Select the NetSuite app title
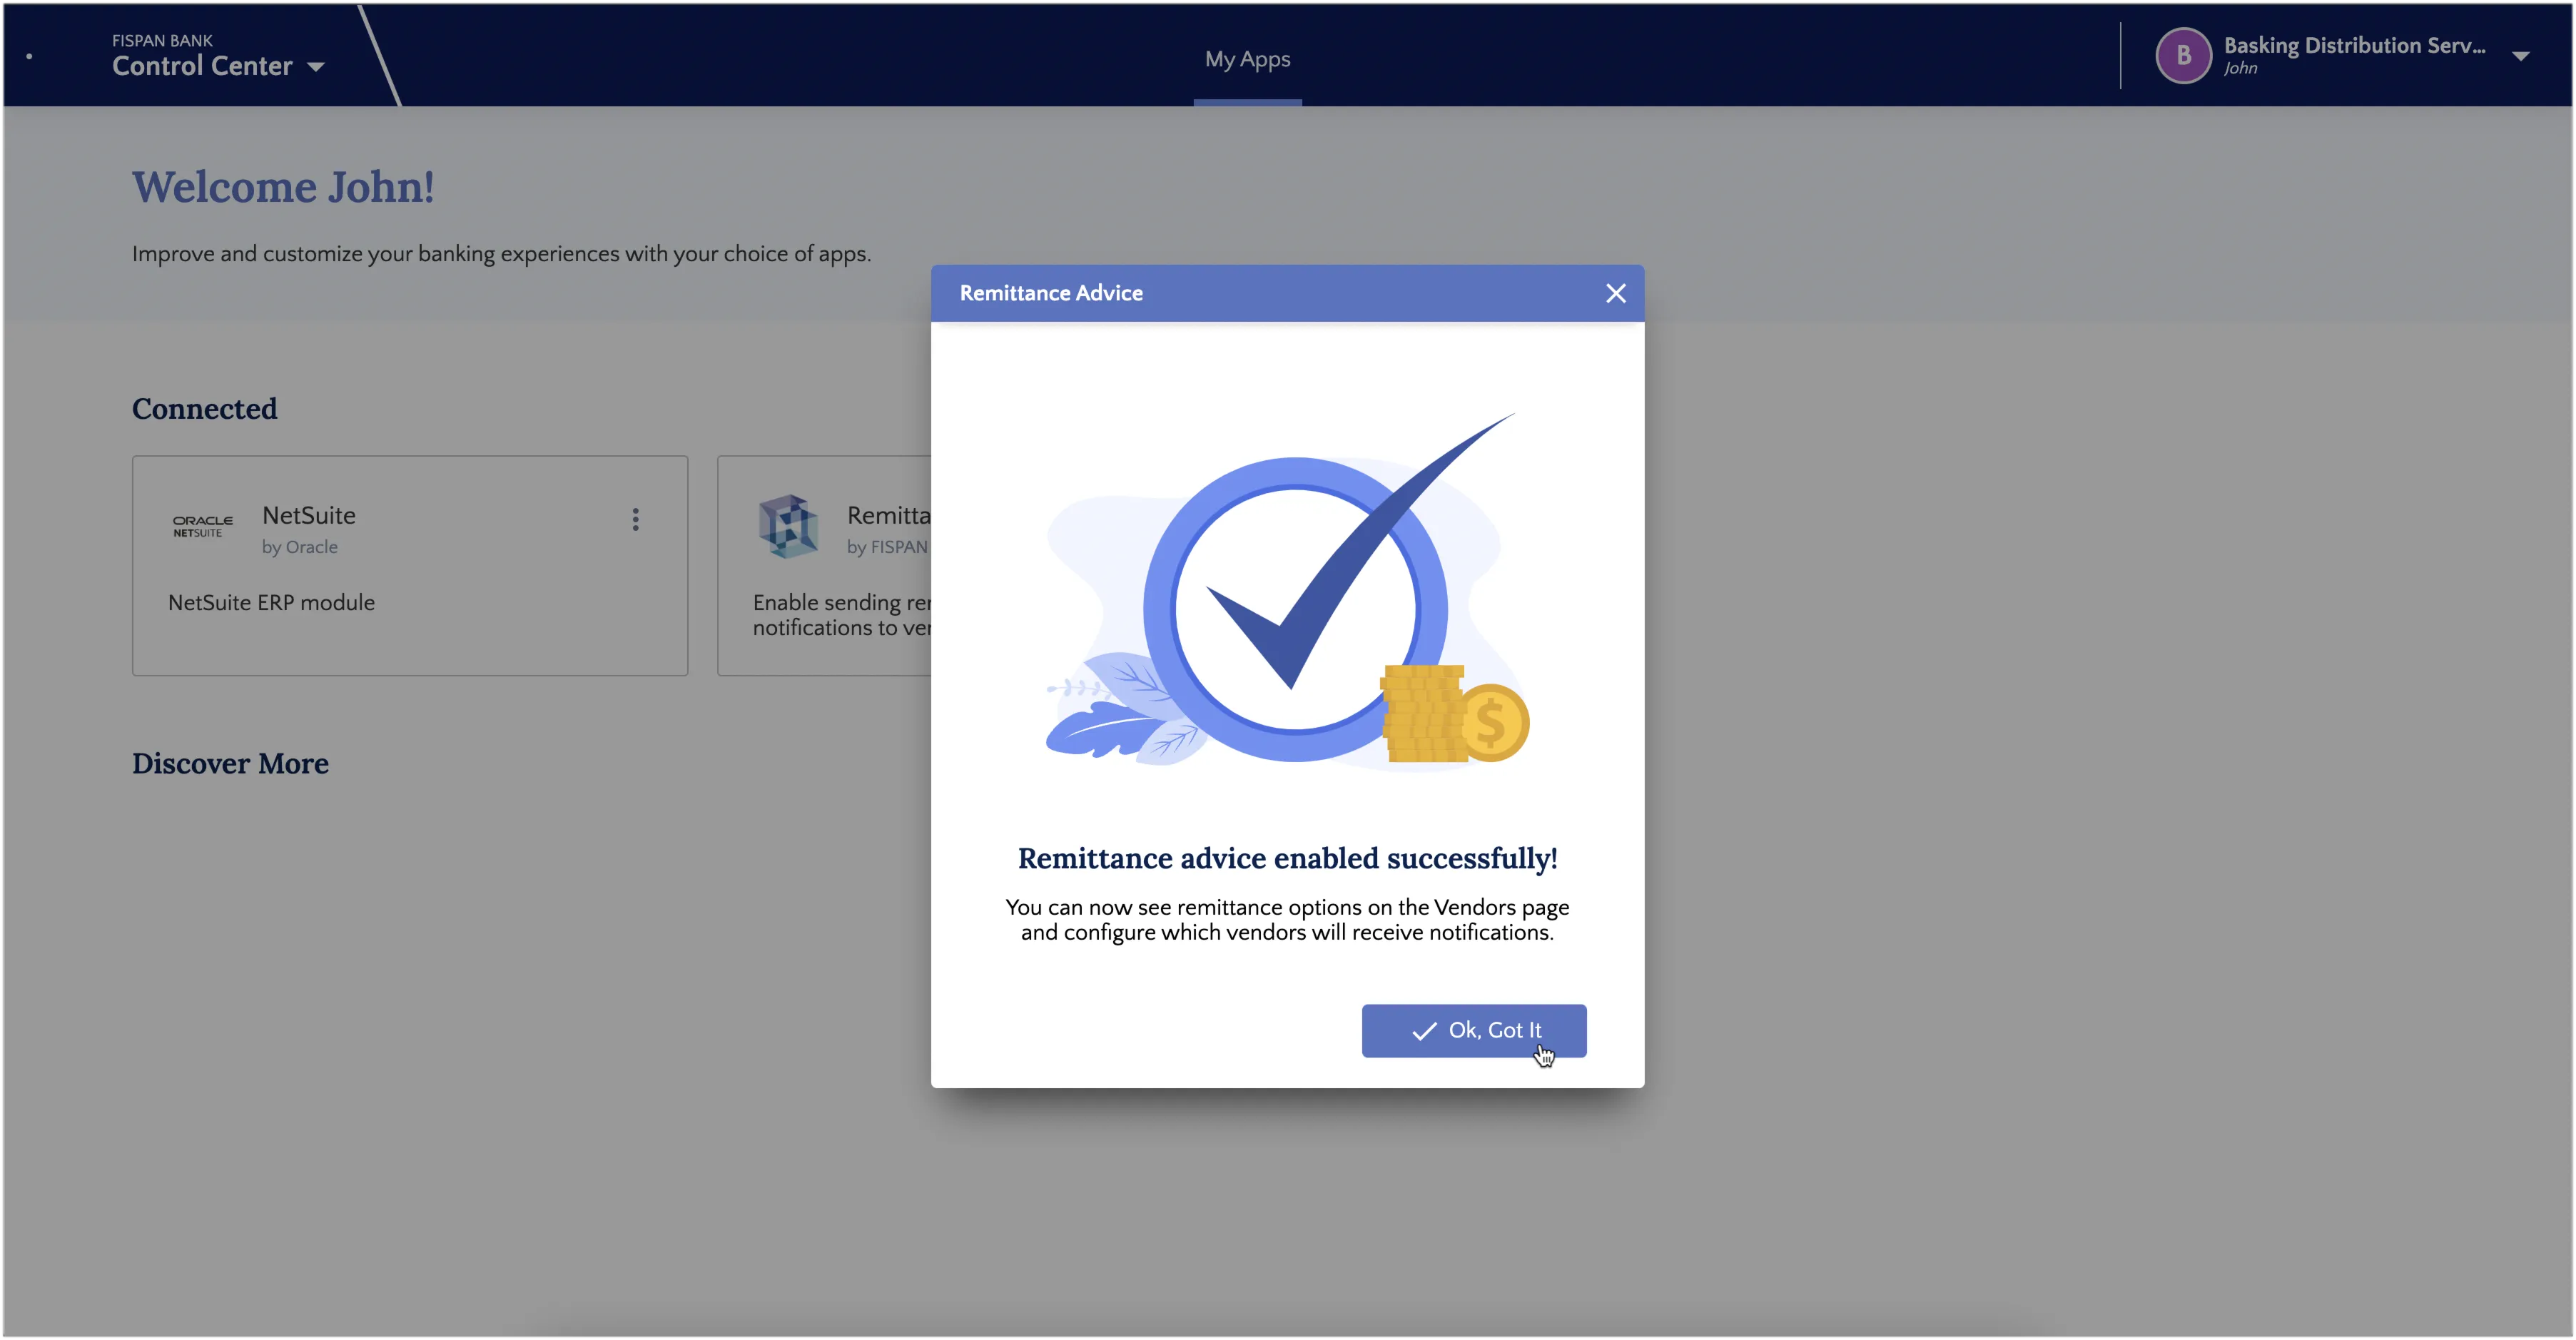Image resolution: width=2576 pixels, height=1340 pixels. click(309, 515)
